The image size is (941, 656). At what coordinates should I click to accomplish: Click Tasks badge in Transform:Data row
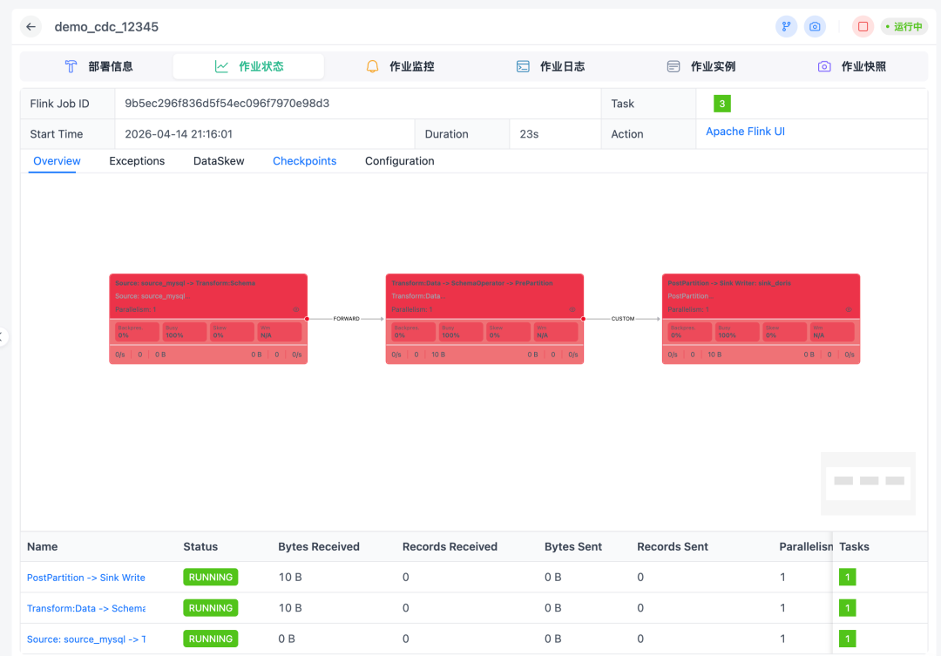[848, 608]
